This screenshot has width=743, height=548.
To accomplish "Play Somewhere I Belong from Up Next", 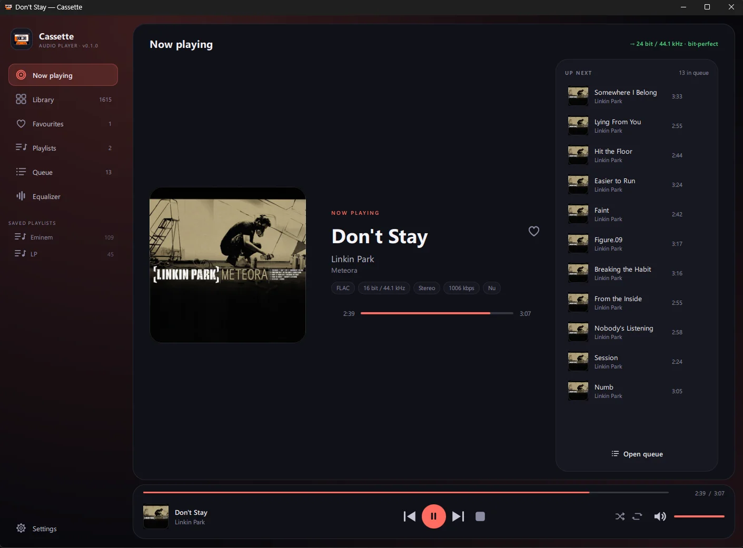I will (x=637, y=96).
